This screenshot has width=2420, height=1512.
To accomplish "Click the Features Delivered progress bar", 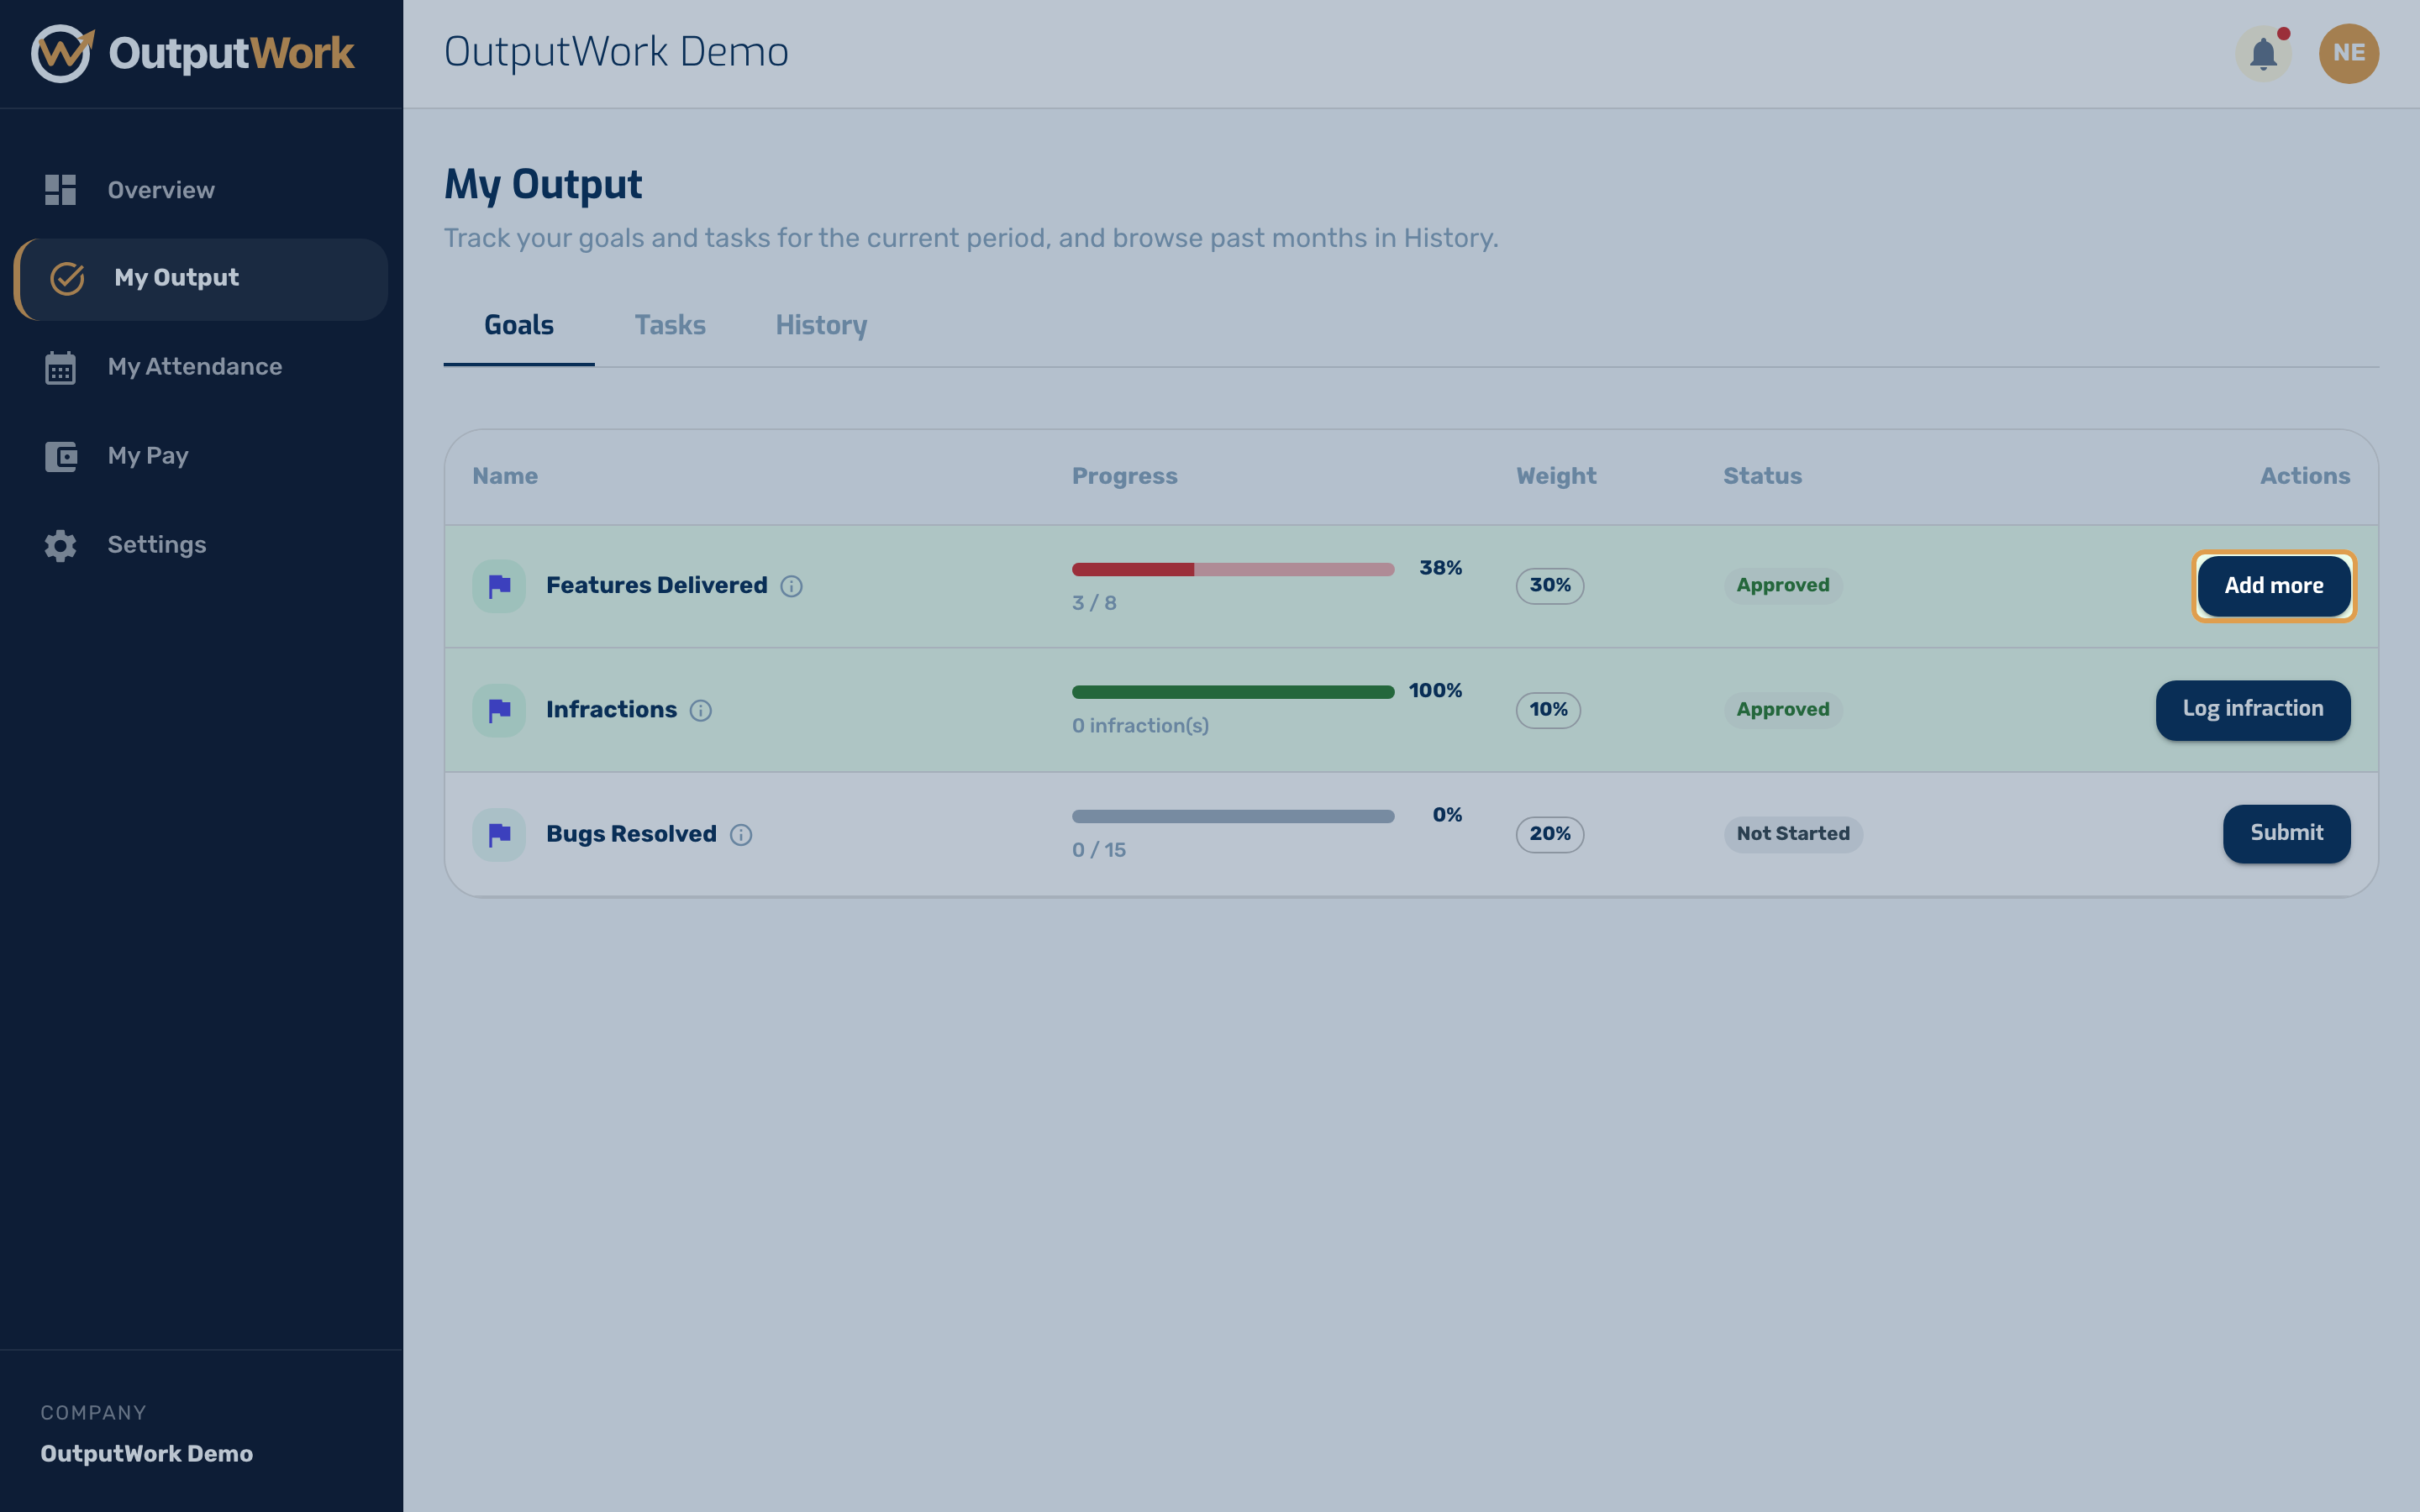I will 1233,569.
